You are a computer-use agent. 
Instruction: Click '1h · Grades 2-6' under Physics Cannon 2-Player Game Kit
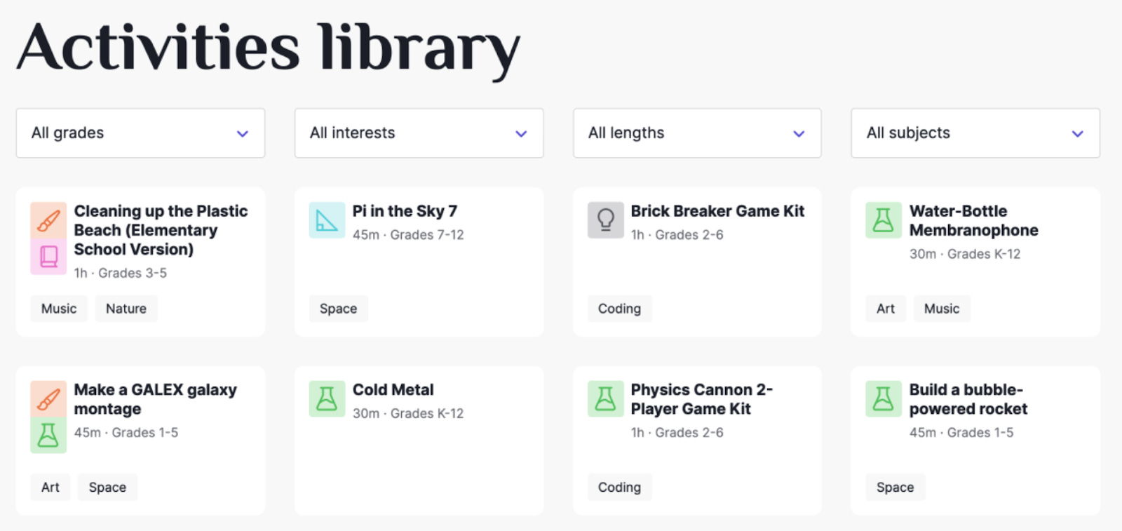[x=677, y=433]
